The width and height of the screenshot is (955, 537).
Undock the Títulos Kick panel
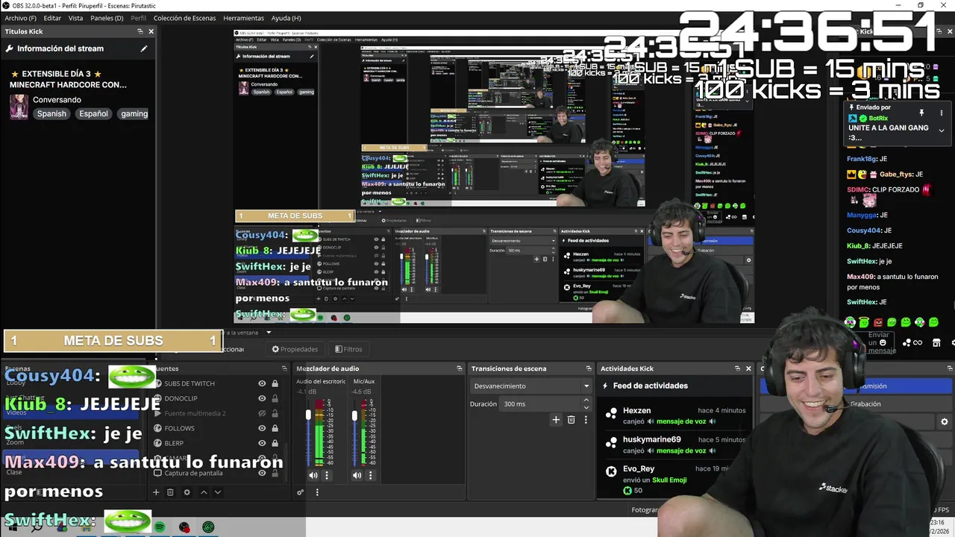coord(140,31)
